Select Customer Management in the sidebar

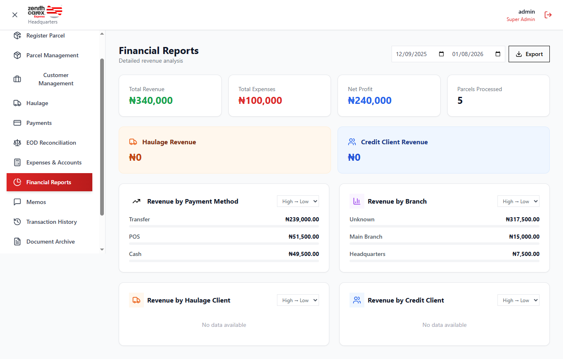[56, 79]
